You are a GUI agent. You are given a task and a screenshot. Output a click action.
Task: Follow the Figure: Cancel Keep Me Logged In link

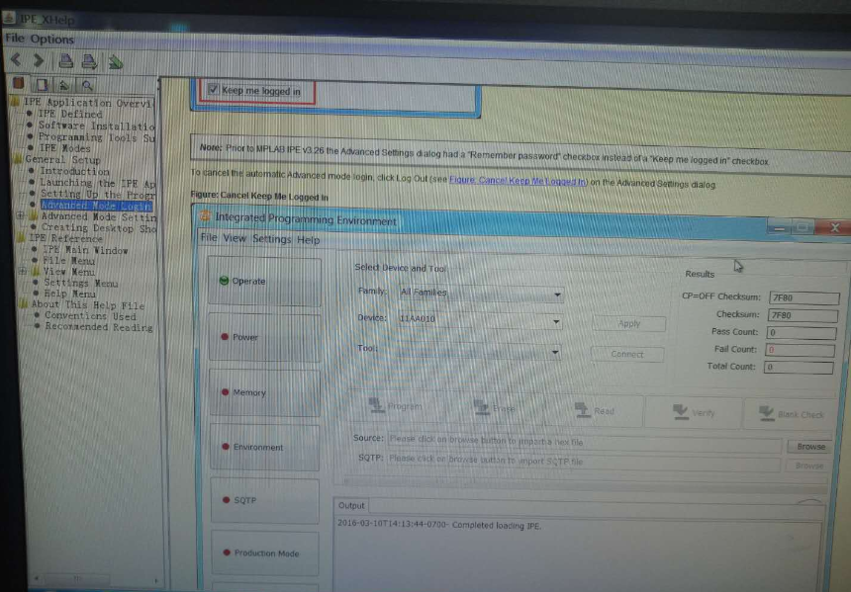(x=518, y=181)
